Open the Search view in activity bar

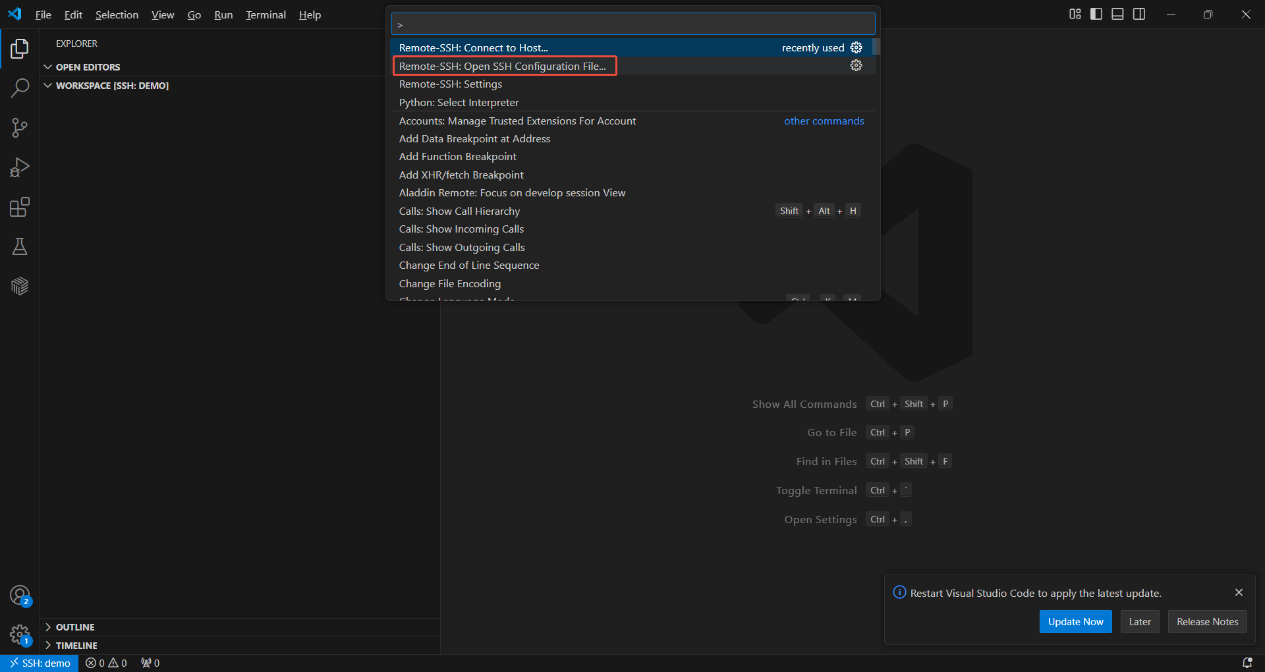click(20, 88)
